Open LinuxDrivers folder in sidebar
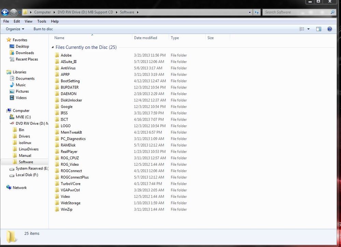341x247 pixels. [26, 149]
